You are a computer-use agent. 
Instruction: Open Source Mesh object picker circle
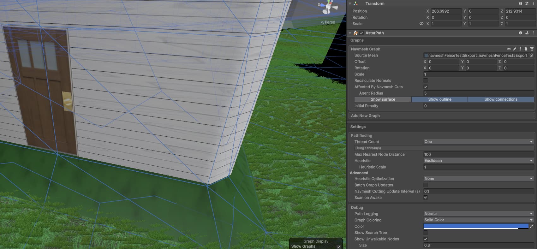pos(531,55)
